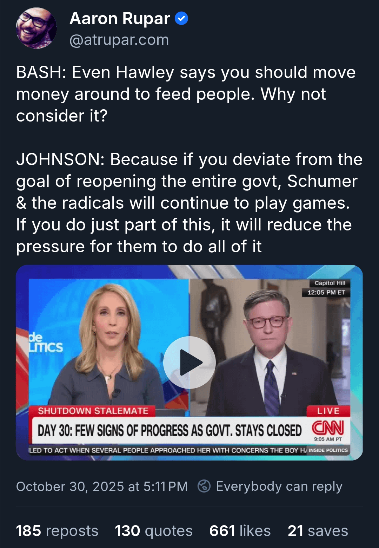
Task: Click the JOHNSON quote paragraph text
Action: pos(189,203)
